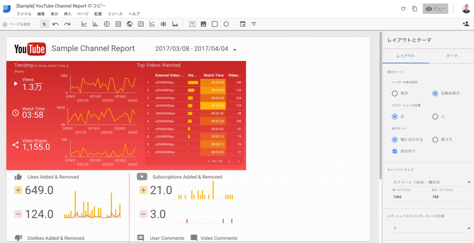Screen dimensions: 474x243
Task: Toggle the 余白あり checkbox
Action: point(395,151)
